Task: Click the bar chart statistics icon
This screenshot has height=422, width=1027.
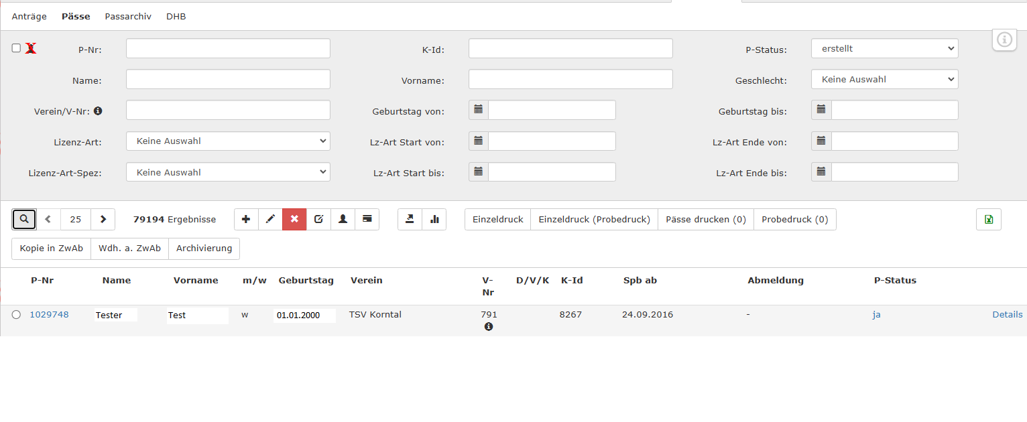Action: (x=434, y=219)
